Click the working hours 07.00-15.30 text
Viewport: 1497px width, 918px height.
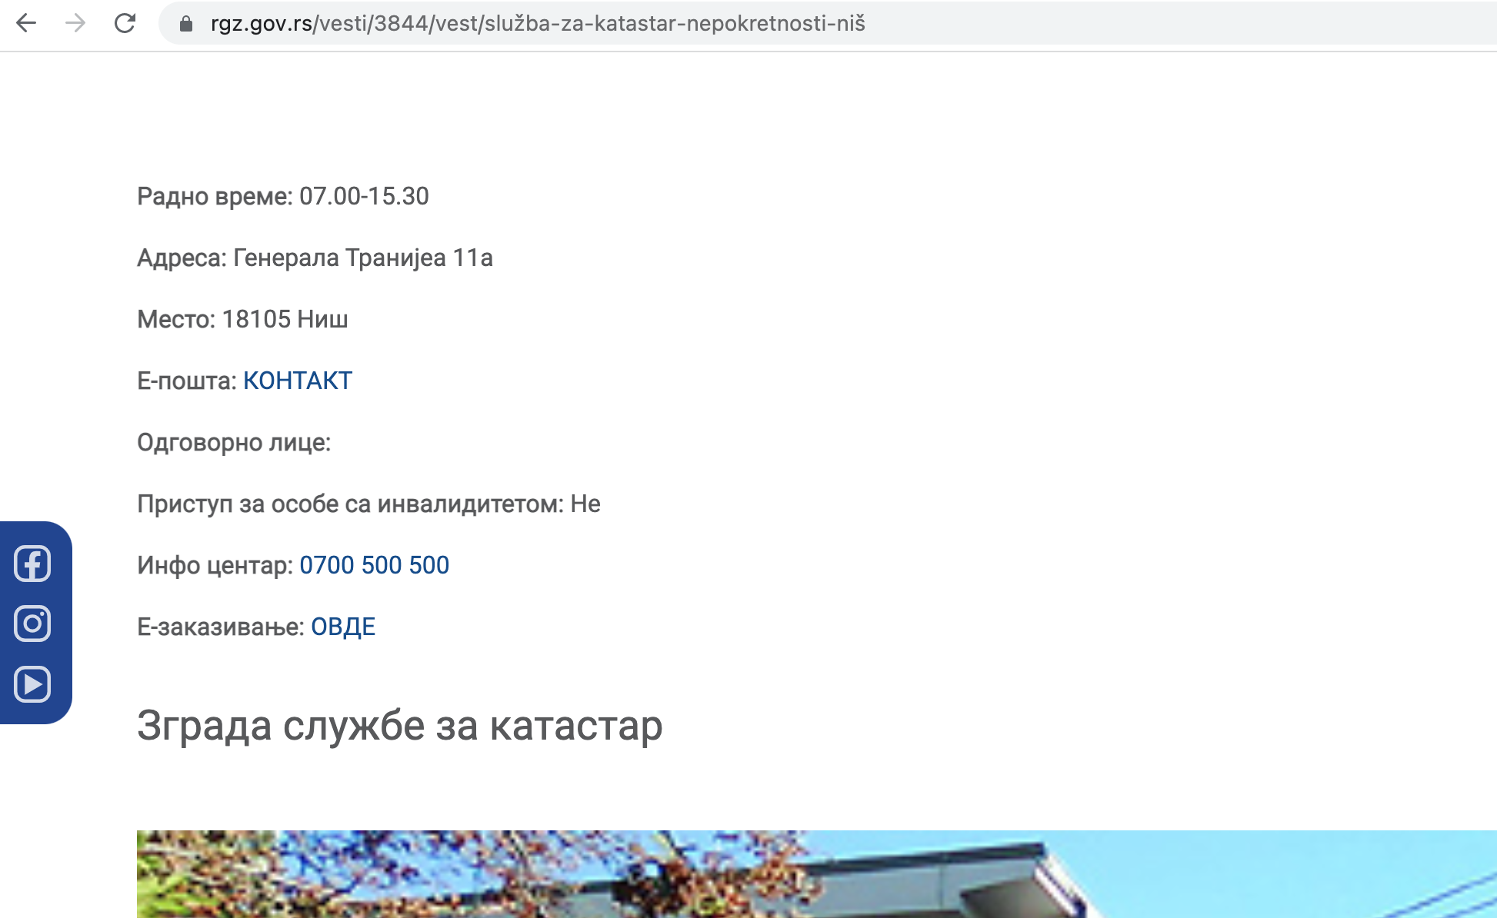coord(283,196)
